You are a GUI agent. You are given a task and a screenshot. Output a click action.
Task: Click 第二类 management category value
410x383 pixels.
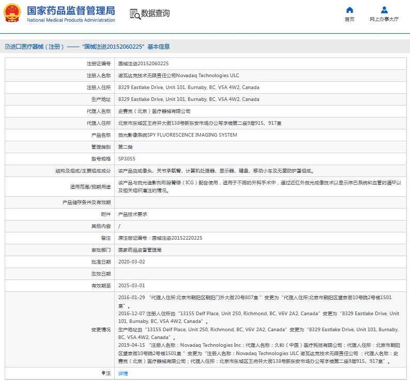(x=125, y=147)
